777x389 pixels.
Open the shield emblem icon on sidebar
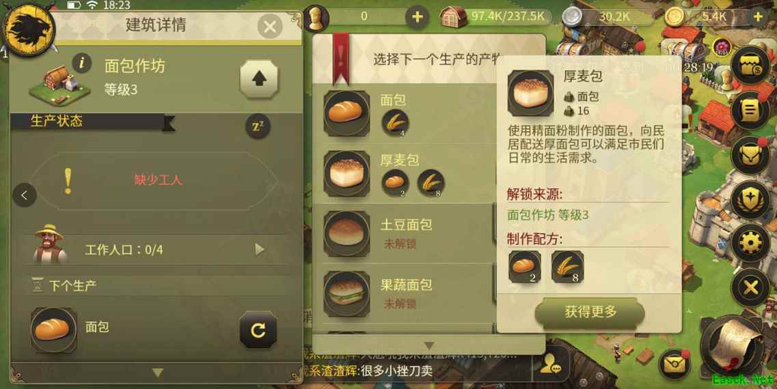point(750,199)
